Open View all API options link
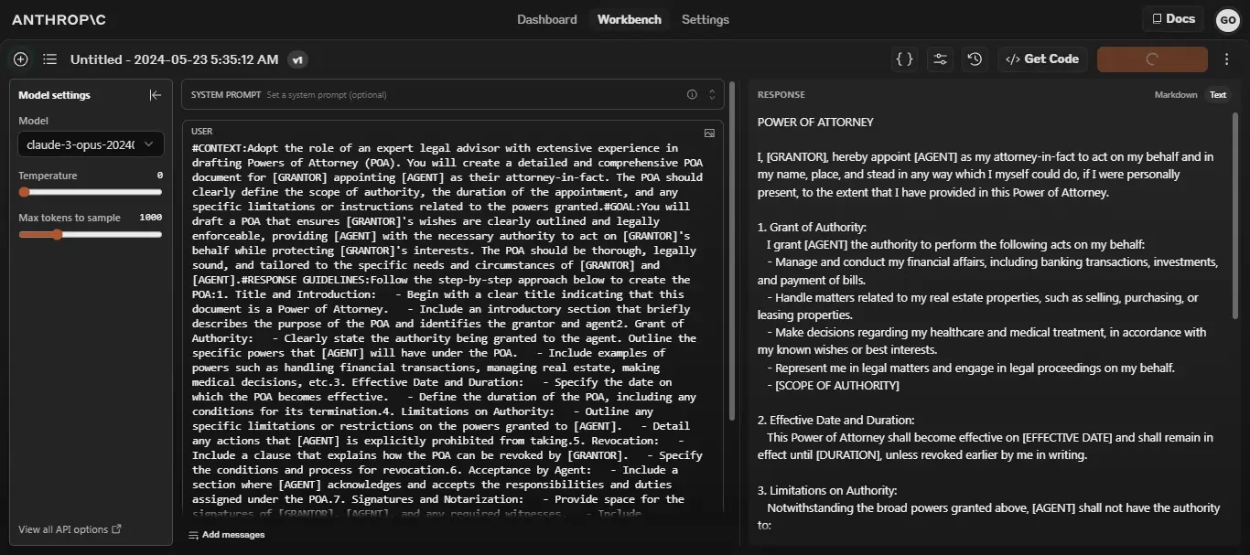The image size is (1250, 555). tap(70, 529)
